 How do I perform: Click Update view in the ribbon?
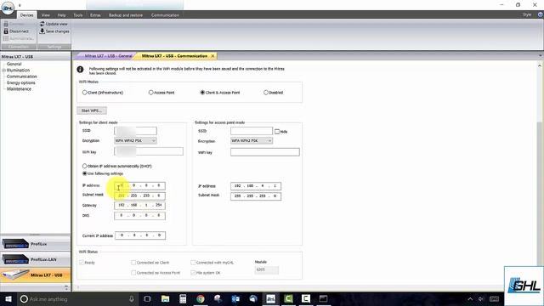(57, 24)
